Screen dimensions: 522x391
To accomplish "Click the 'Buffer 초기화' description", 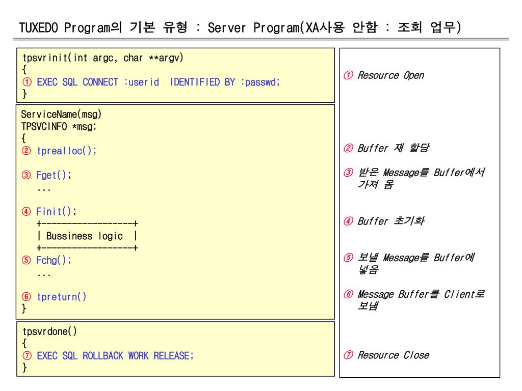I will click(x=391, y=221).
